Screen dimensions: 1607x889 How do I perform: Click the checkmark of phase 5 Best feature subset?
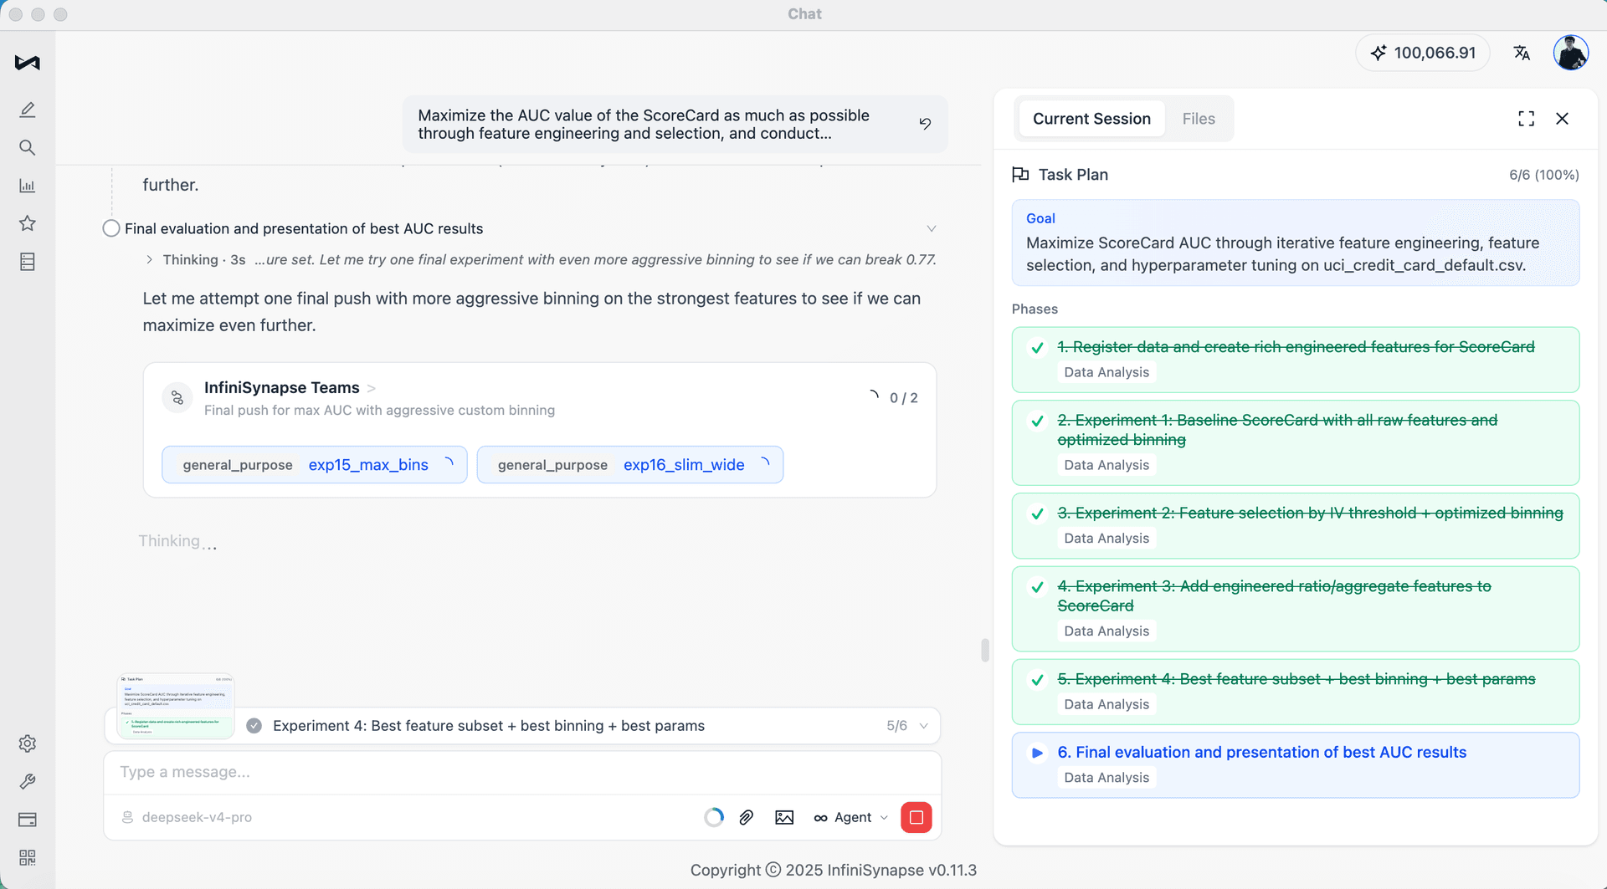point(1037,680)
